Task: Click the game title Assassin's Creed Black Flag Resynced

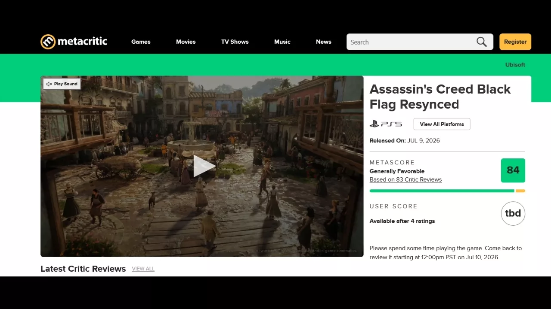Action: coord(440,97)
